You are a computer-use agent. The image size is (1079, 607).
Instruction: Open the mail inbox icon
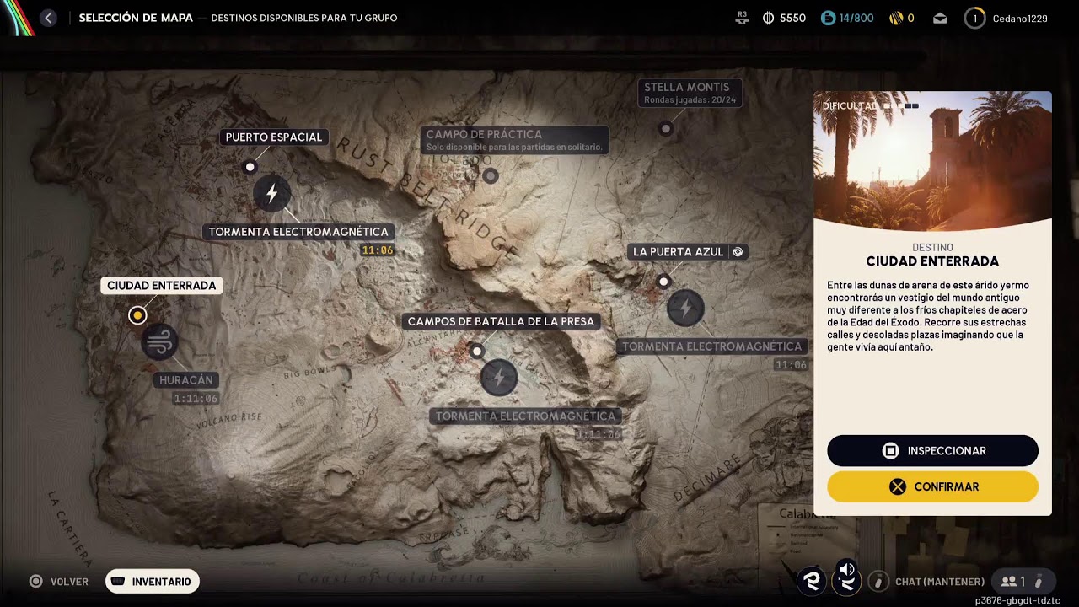(940, 18)
